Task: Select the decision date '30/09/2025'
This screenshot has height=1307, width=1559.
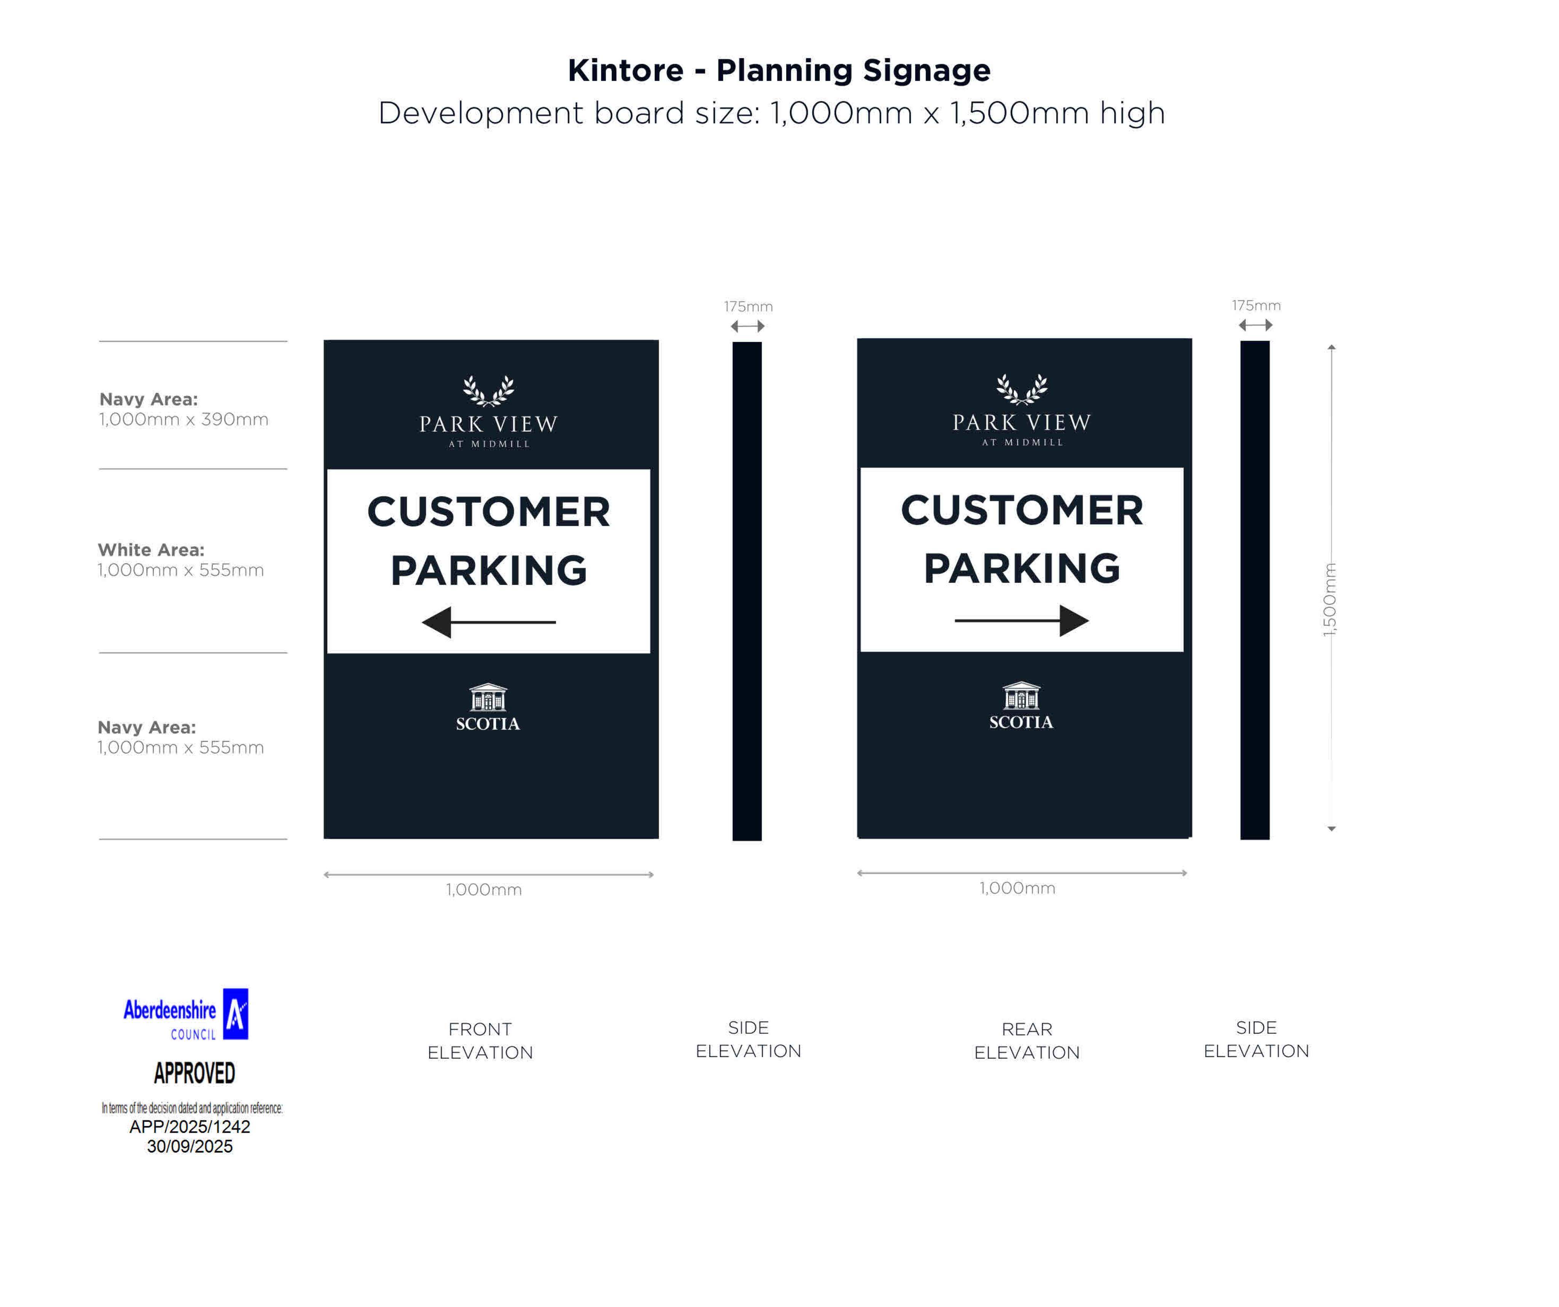Action: [190, 1147]
